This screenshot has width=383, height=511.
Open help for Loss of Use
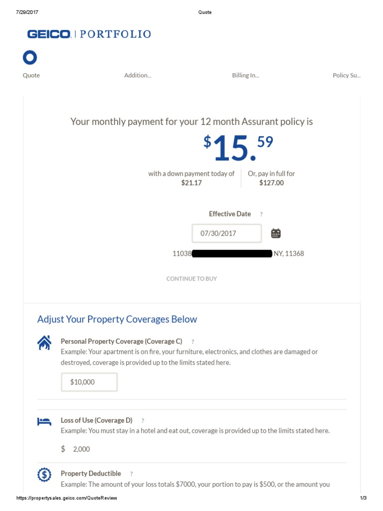pos(143,421)
